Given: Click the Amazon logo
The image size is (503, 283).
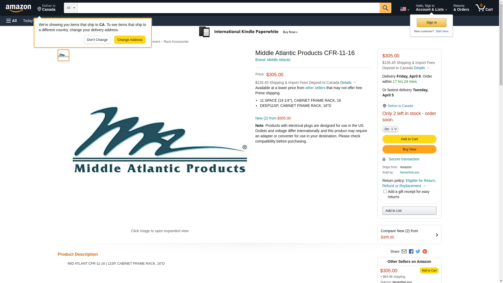Looking at the screenshot, I should (x=18, y=8).
